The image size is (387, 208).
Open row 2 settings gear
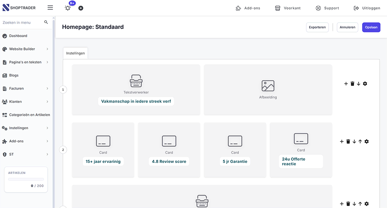point(367,141)
